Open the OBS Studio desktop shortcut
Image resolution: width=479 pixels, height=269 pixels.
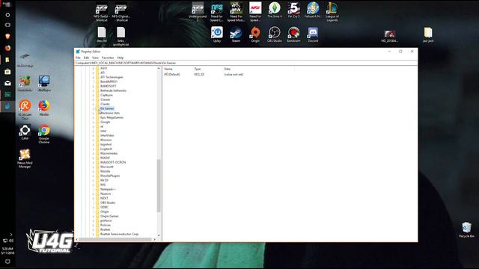pyautogui.click(x=275, y=34)
